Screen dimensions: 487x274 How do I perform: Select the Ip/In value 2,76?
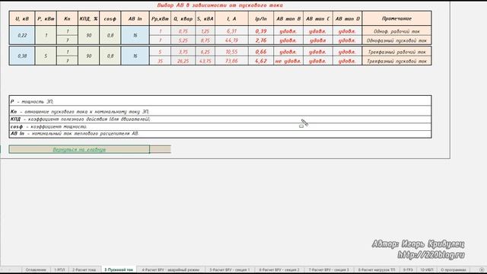tap(261, 40)
